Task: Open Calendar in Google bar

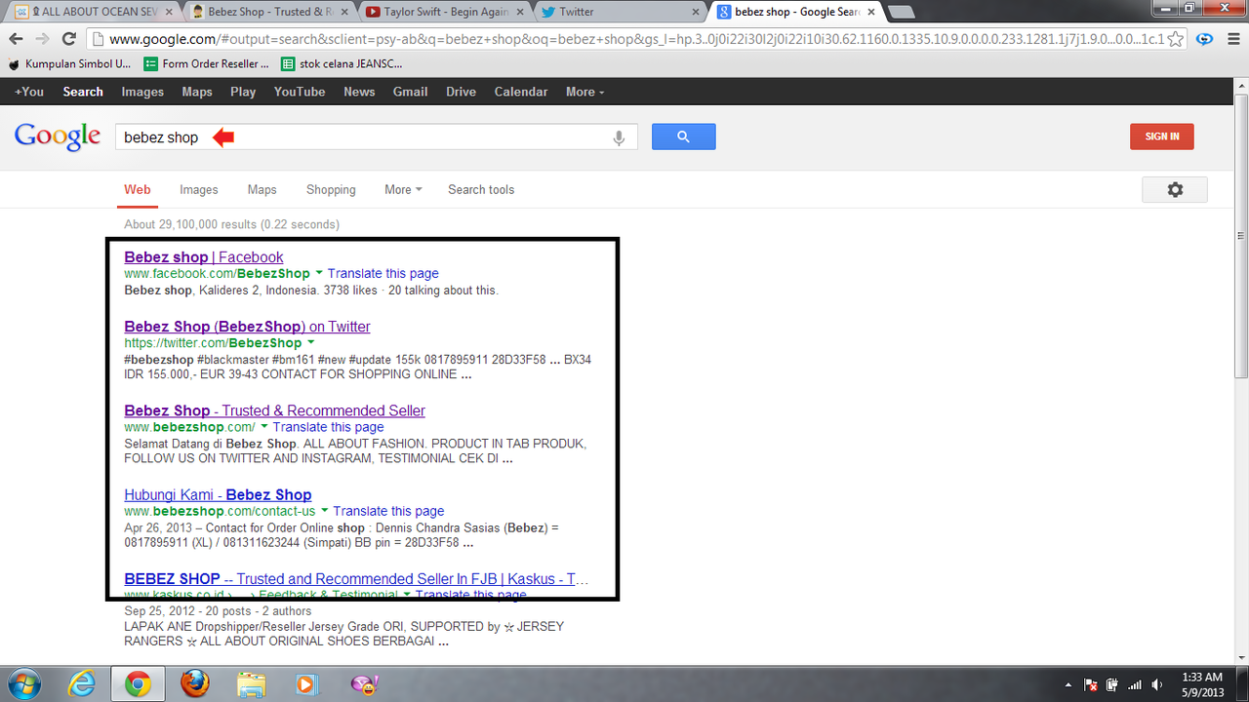Action: 521,92
